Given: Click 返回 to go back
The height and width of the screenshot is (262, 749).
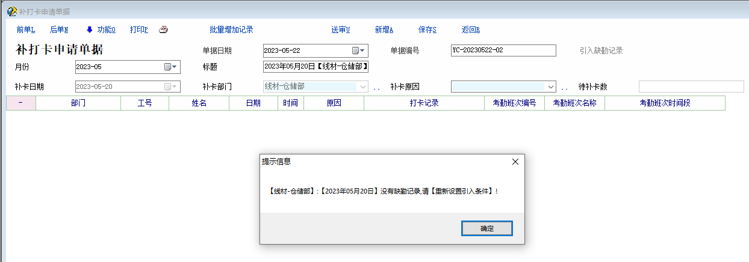Looking at the screenshot, I should [x=470, y=30].
